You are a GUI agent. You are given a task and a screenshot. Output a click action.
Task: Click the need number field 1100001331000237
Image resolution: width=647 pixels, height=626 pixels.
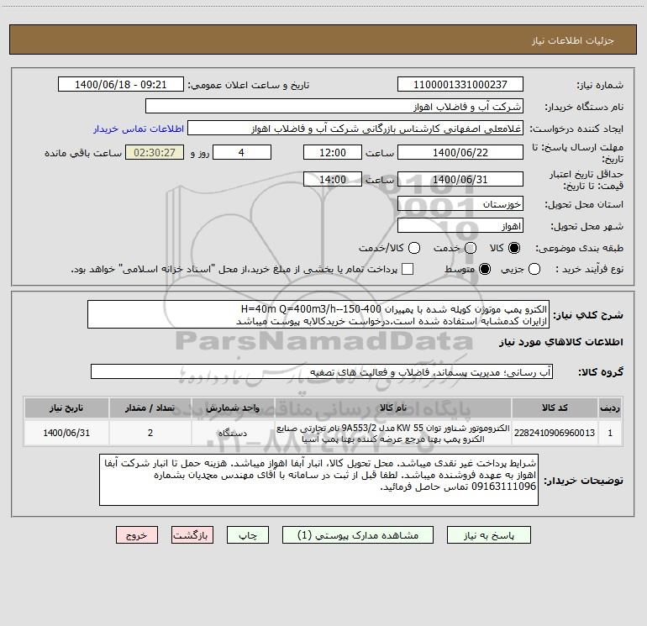pos(460,84)
